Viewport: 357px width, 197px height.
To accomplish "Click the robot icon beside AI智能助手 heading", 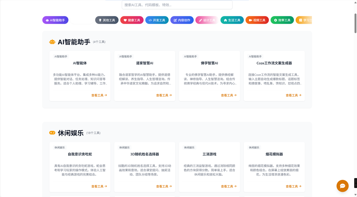I will (52, 42).
